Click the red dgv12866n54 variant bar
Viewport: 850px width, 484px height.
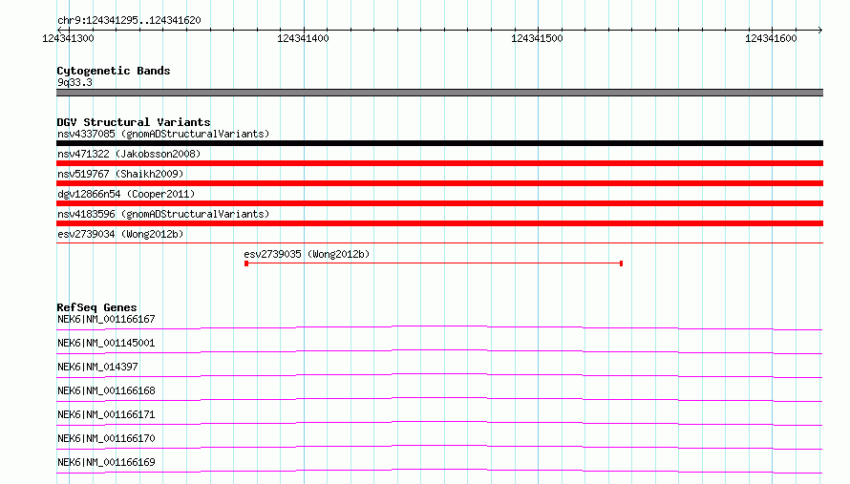439,203
